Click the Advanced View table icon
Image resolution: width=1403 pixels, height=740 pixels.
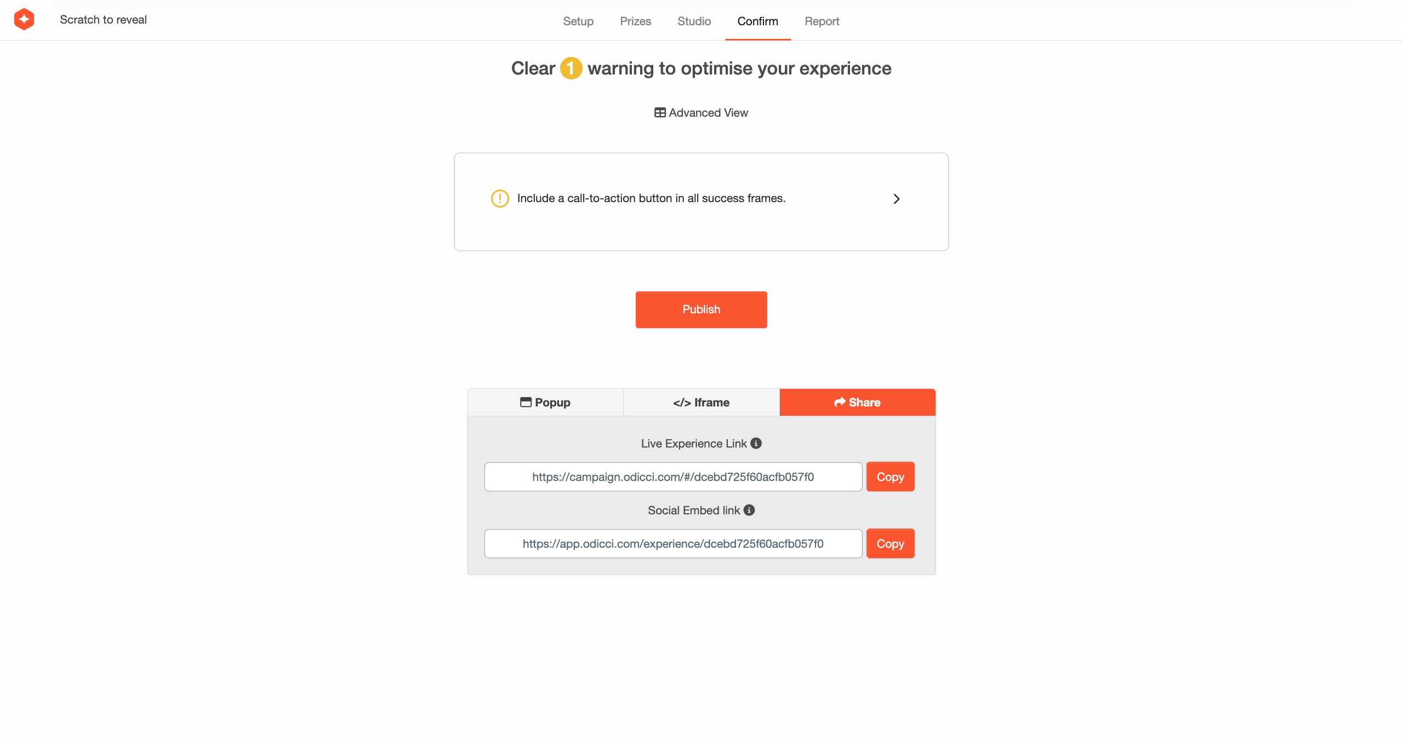pos(660,113)
